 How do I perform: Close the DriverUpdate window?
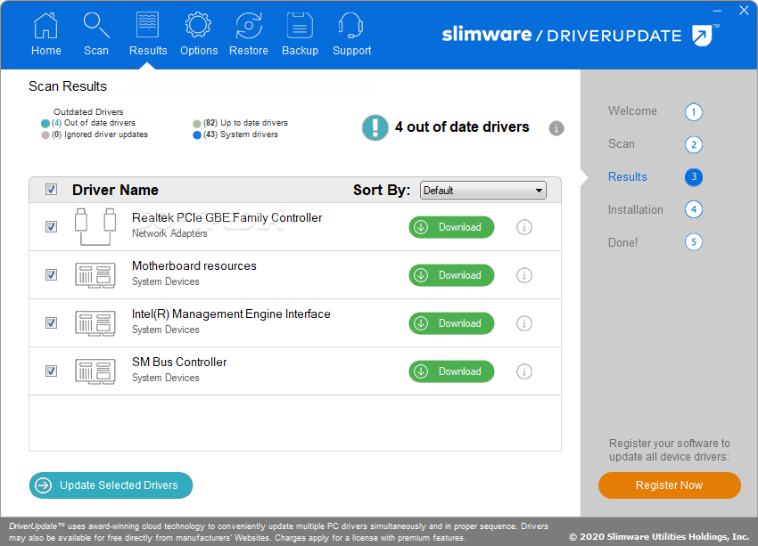point(744,11)
